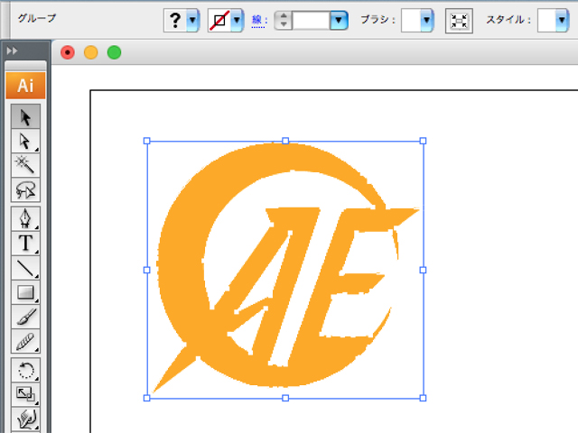Open the stroke color dropdown arrow

238,20
